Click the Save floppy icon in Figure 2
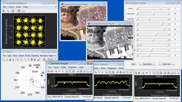The width and height of the screenshot is (182, 102). [10, 59]
